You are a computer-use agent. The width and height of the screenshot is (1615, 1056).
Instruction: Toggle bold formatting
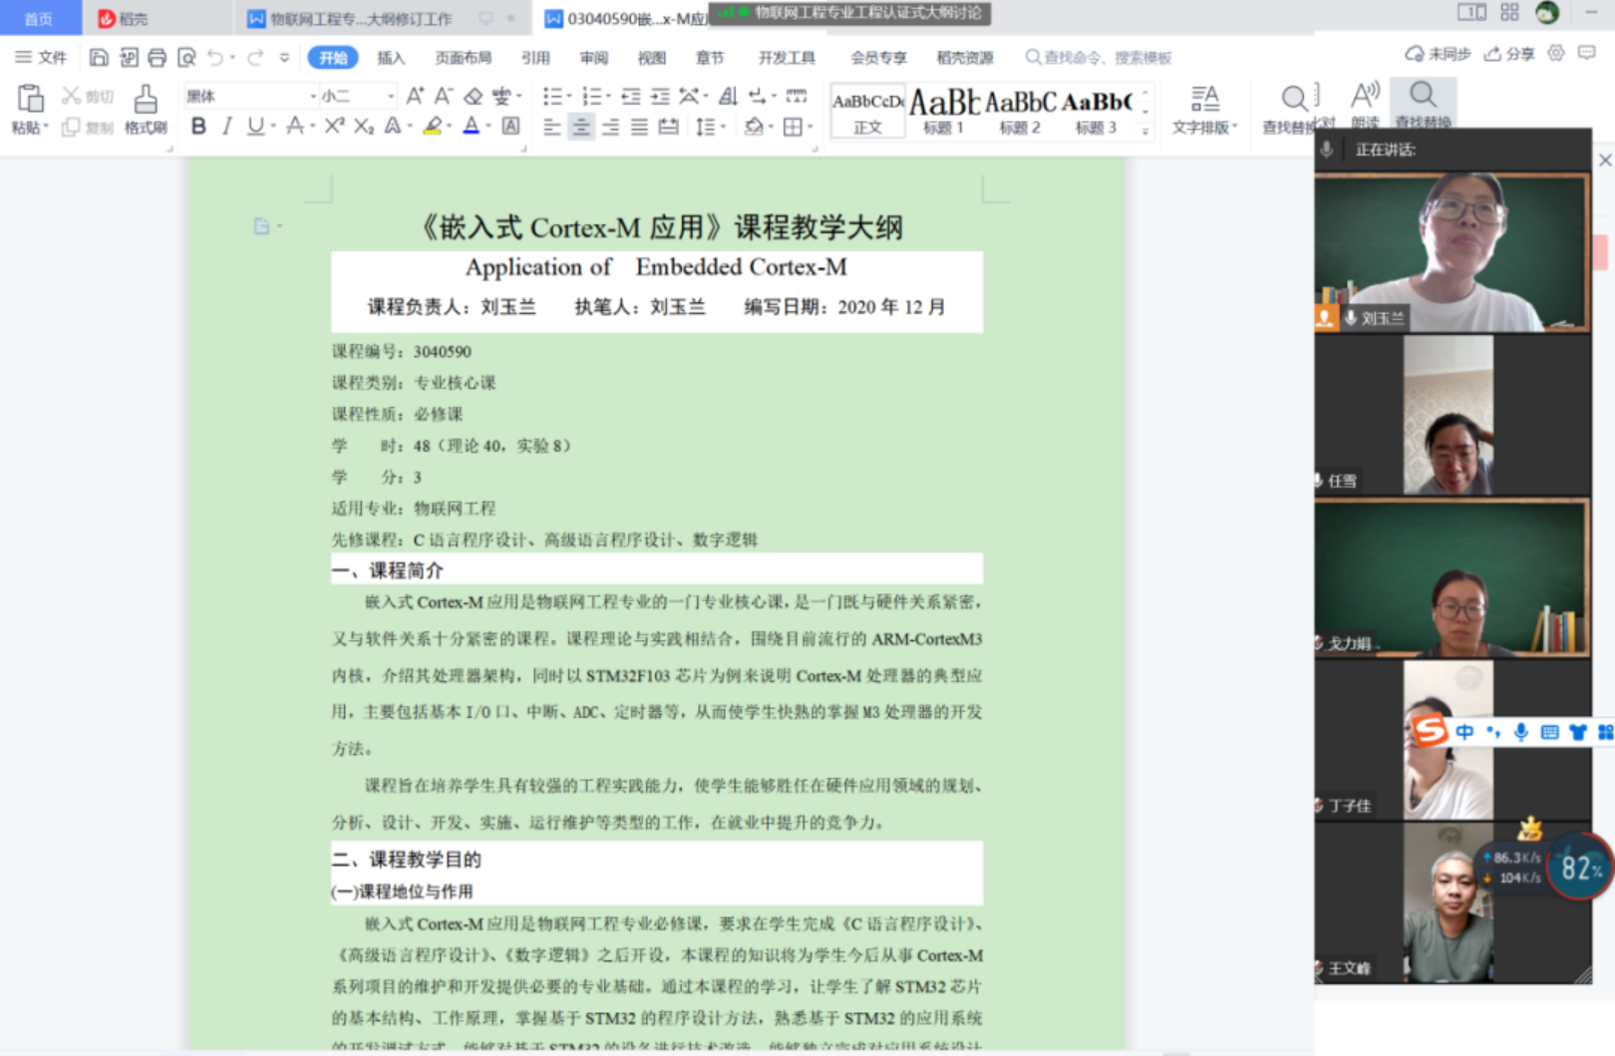[198, 127]
